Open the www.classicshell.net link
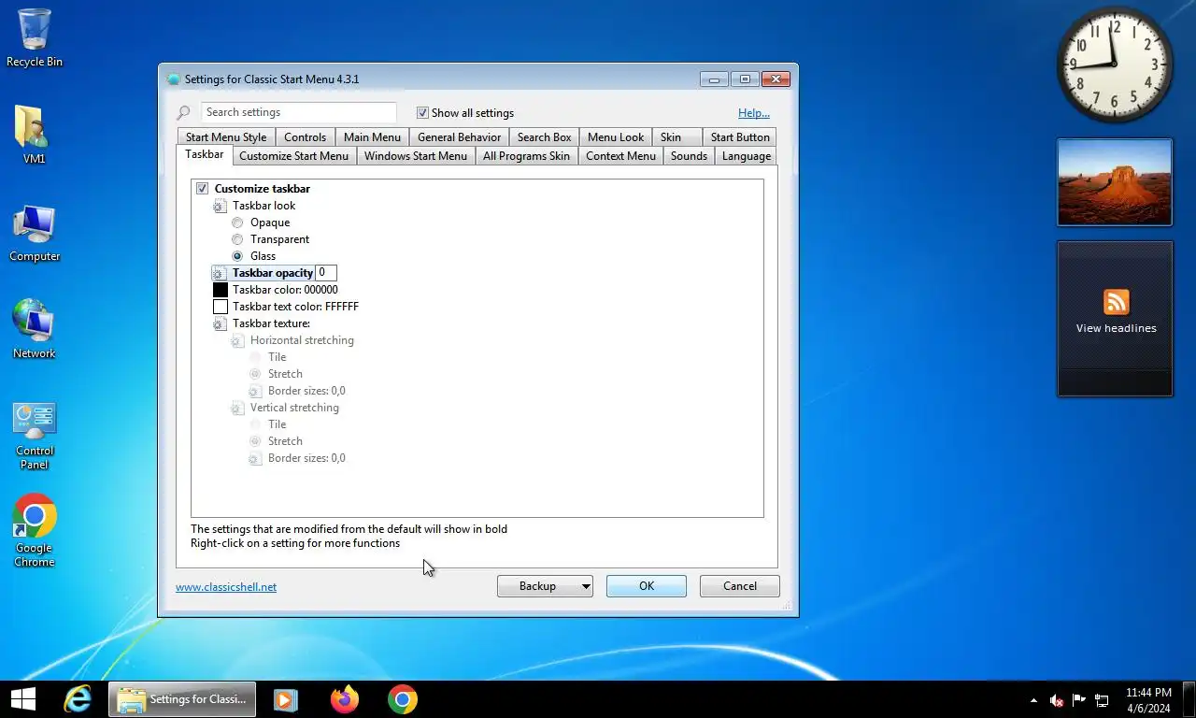 226,587
